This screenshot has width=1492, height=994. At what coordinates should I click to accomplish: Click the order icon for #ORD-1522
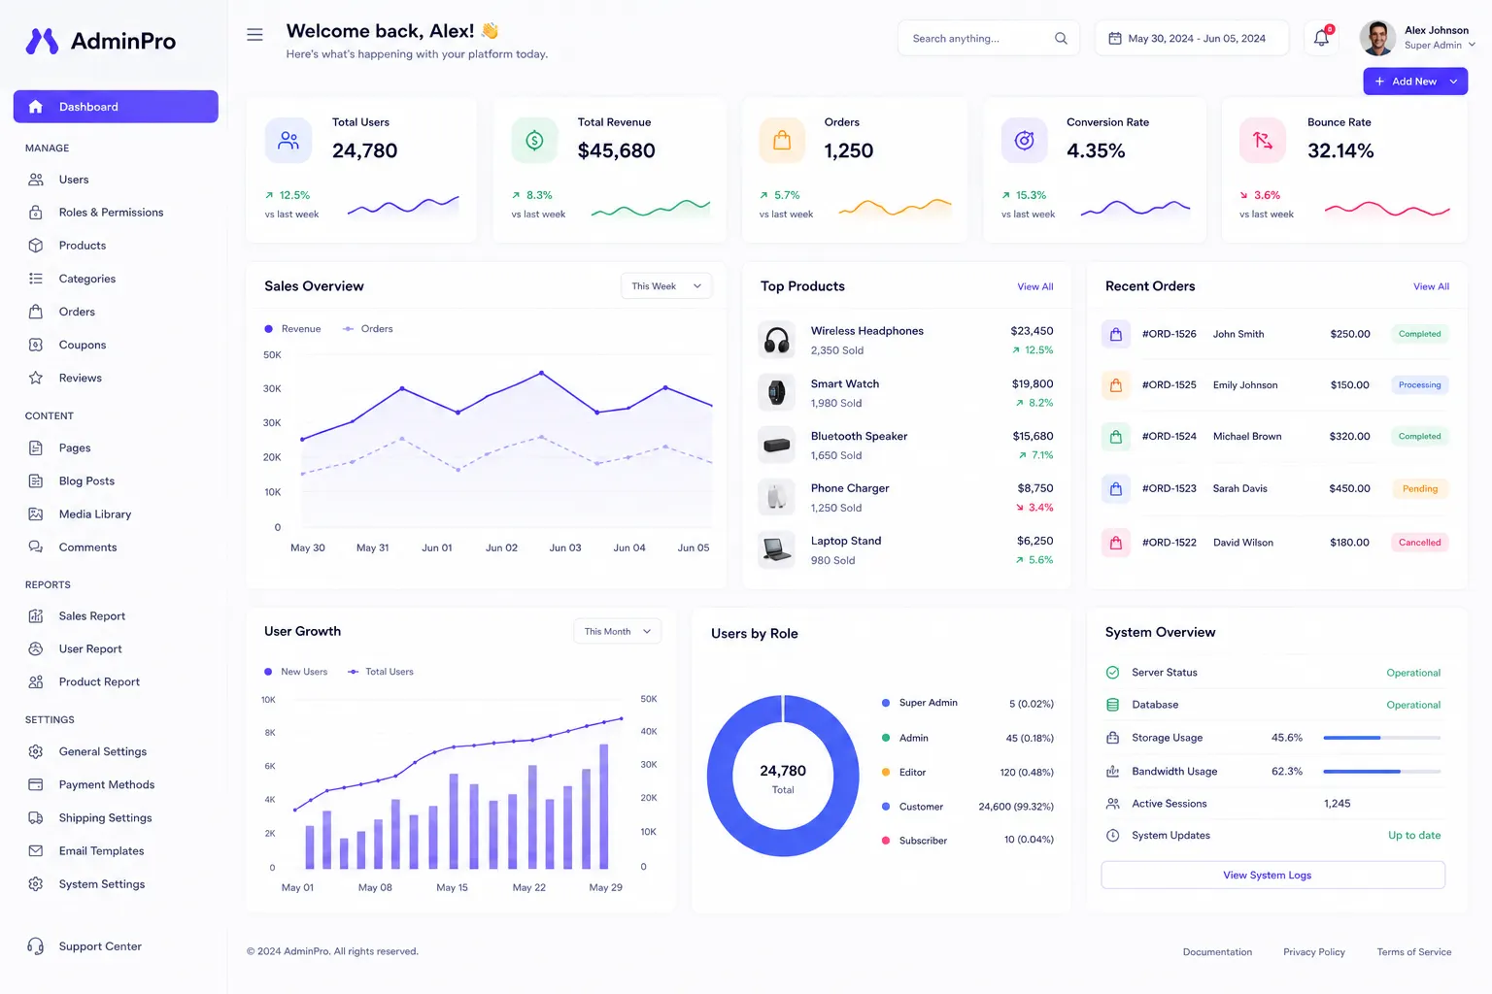click(1116, 543)
